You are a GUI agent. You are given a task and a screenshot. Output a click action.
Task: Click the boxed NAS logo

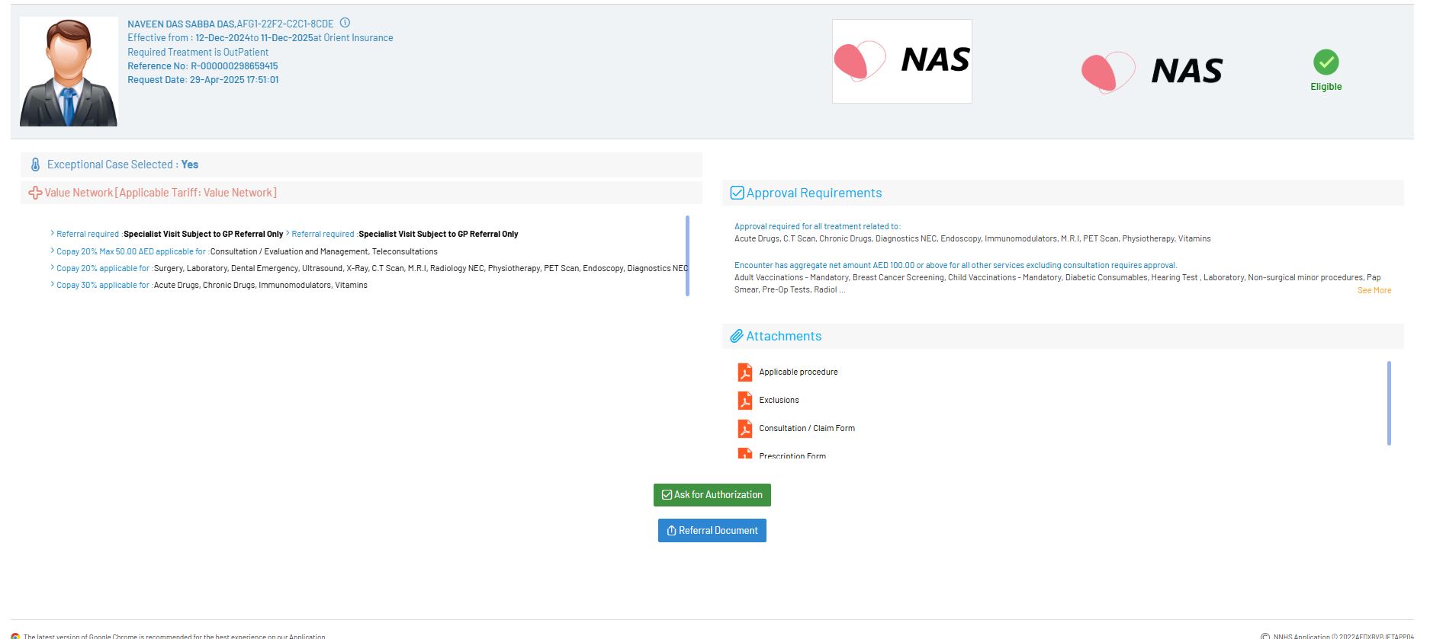tap(901, 61)
